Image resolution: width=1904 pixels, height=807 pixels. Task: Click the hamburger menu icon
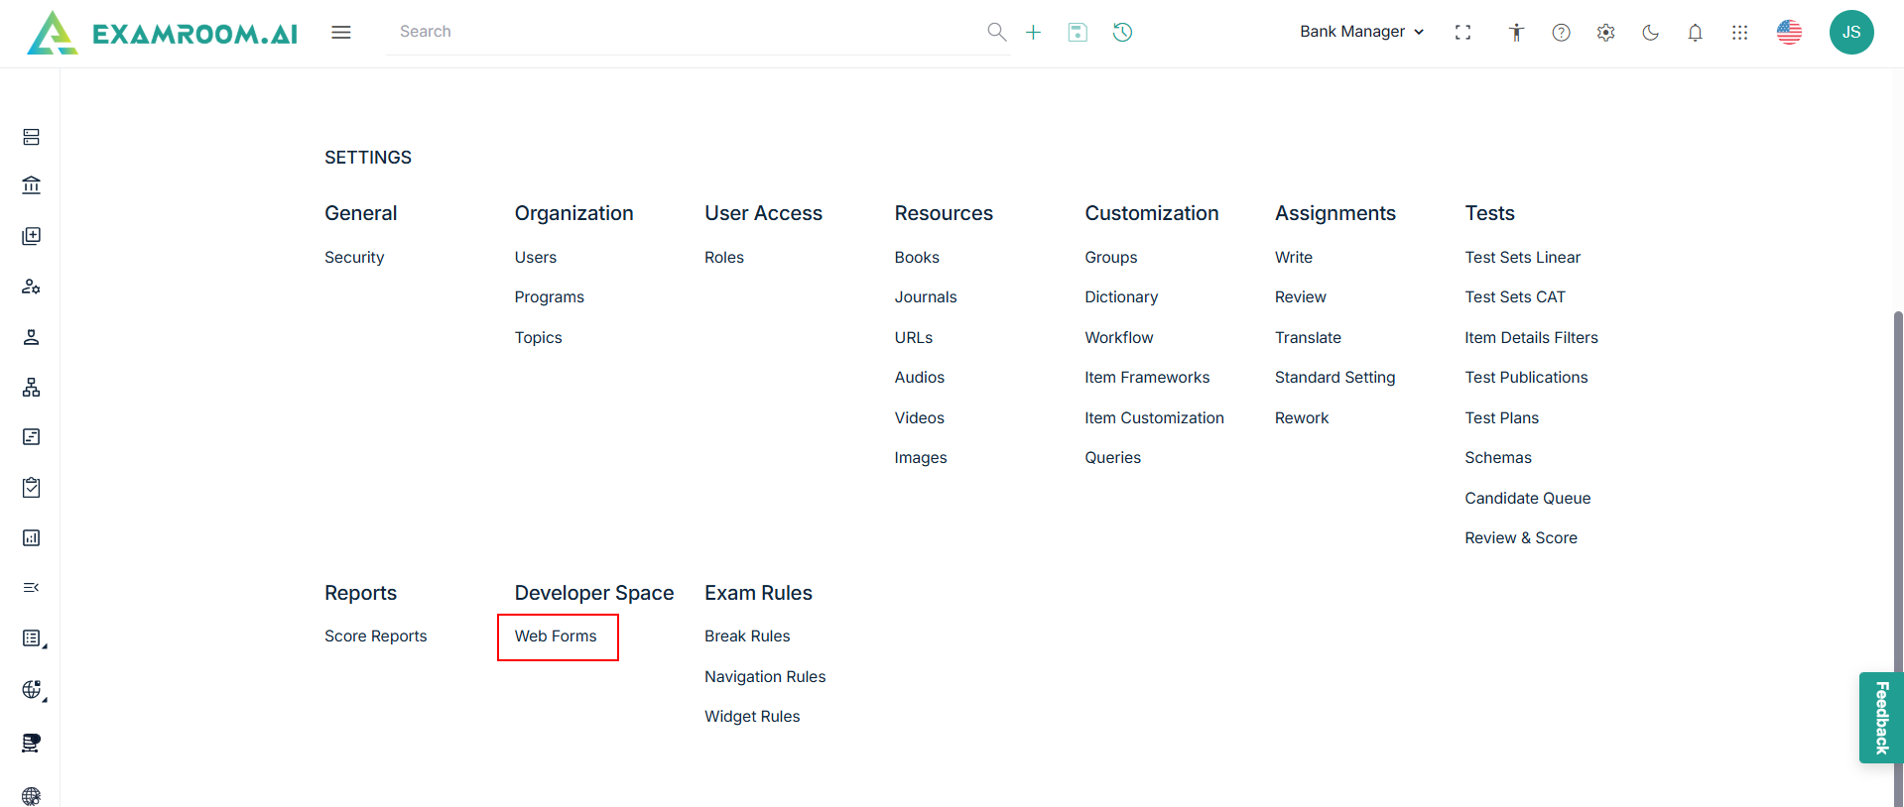pos(341,33)
